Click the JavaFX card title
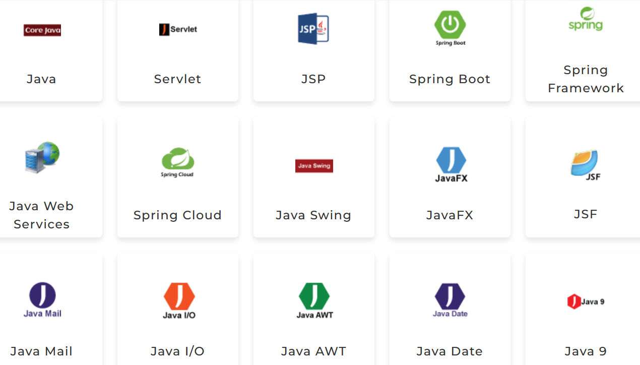Screen dimensions: 640x365 coord(450,215)
